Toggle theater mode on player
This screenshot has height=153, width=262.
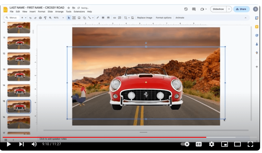[x=237, y=144]
